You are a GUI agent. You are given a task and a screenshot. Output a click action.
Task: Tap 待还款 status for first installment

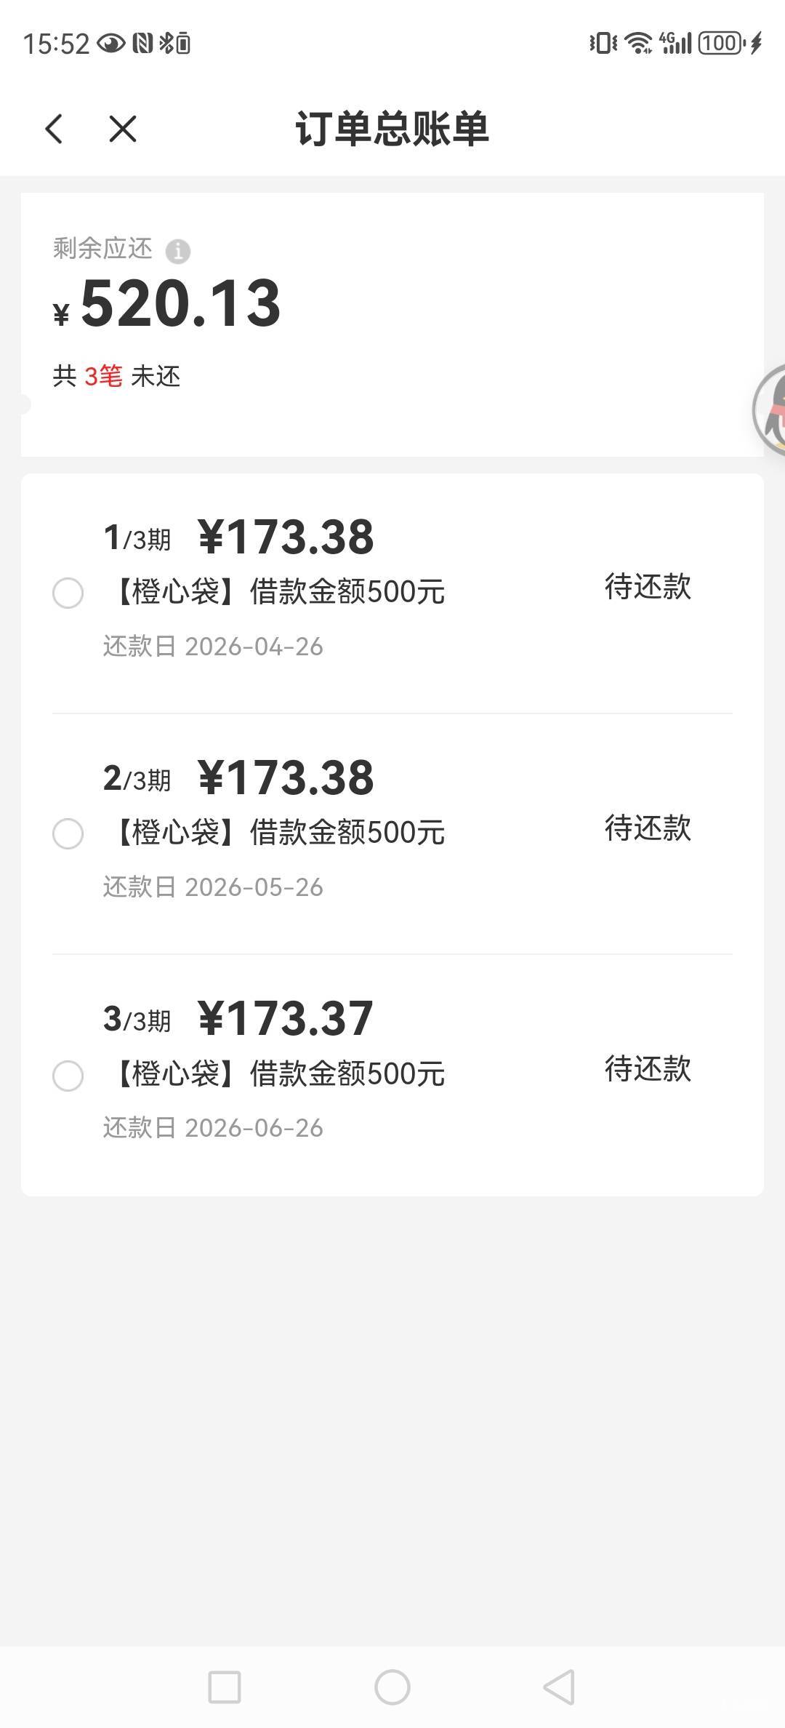coord(647,587)
